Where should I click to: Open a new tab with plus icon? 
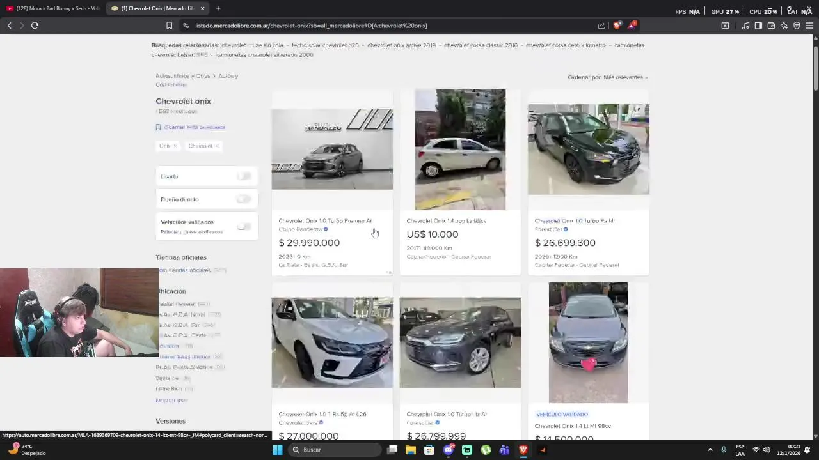point(218,8)
